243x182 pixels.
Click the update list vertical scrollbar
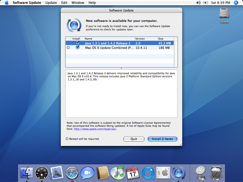tap(176, 54)
